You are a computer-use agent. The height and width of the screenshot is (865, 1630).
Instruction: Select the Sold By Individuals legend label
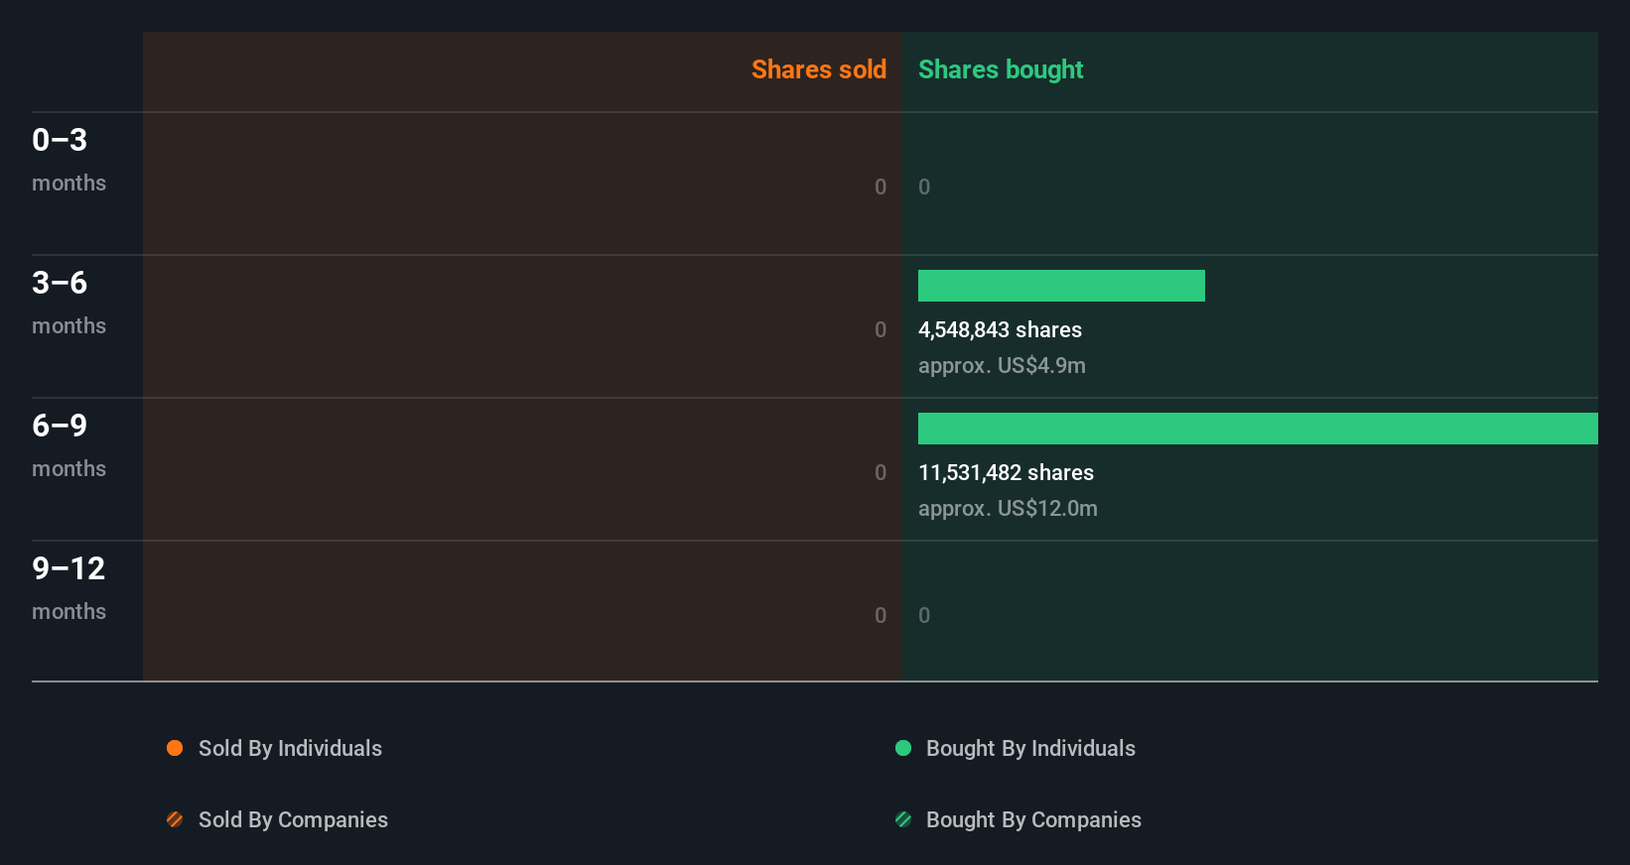(290, 749)
